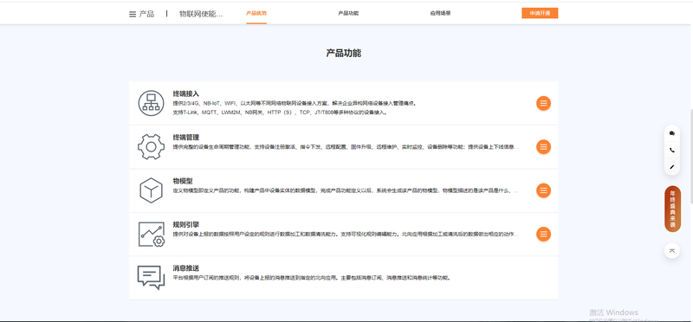Click the 申请开通 button
This screenshot has width=693, height=322.
pos(540,13)
